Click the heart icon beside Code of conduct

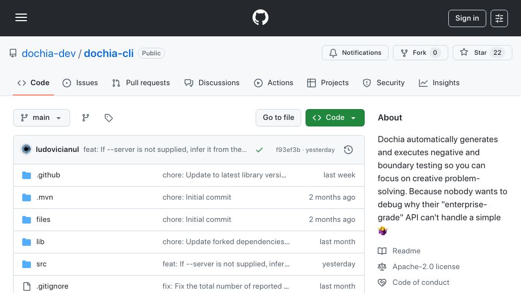[382, 282]
